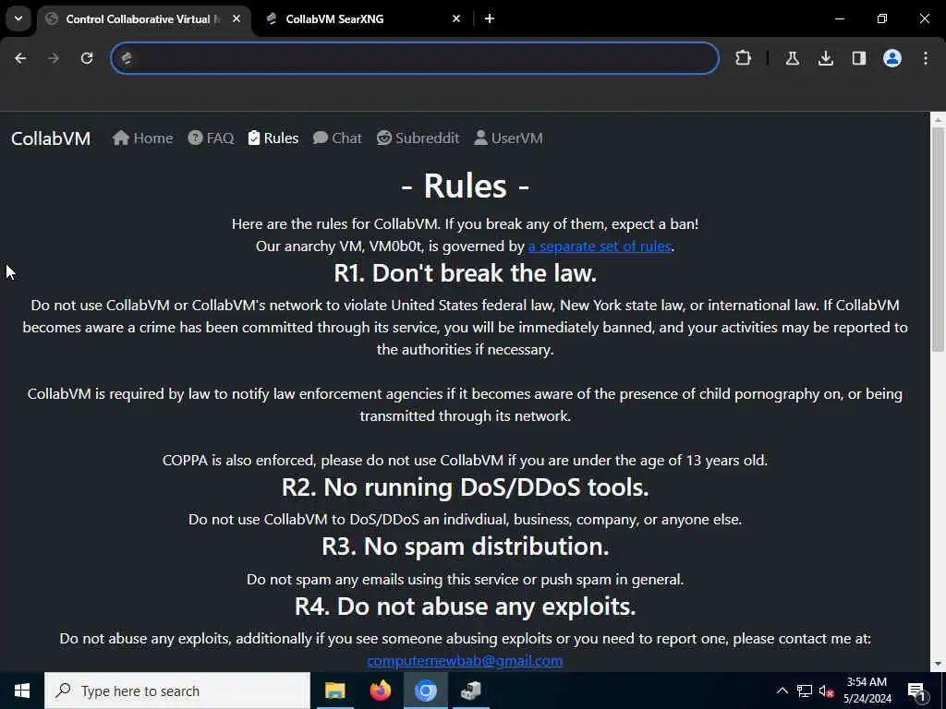The image size is (946, 709).
Task: Open the Downloads icon in toolbar
Action: coord(826,58)
